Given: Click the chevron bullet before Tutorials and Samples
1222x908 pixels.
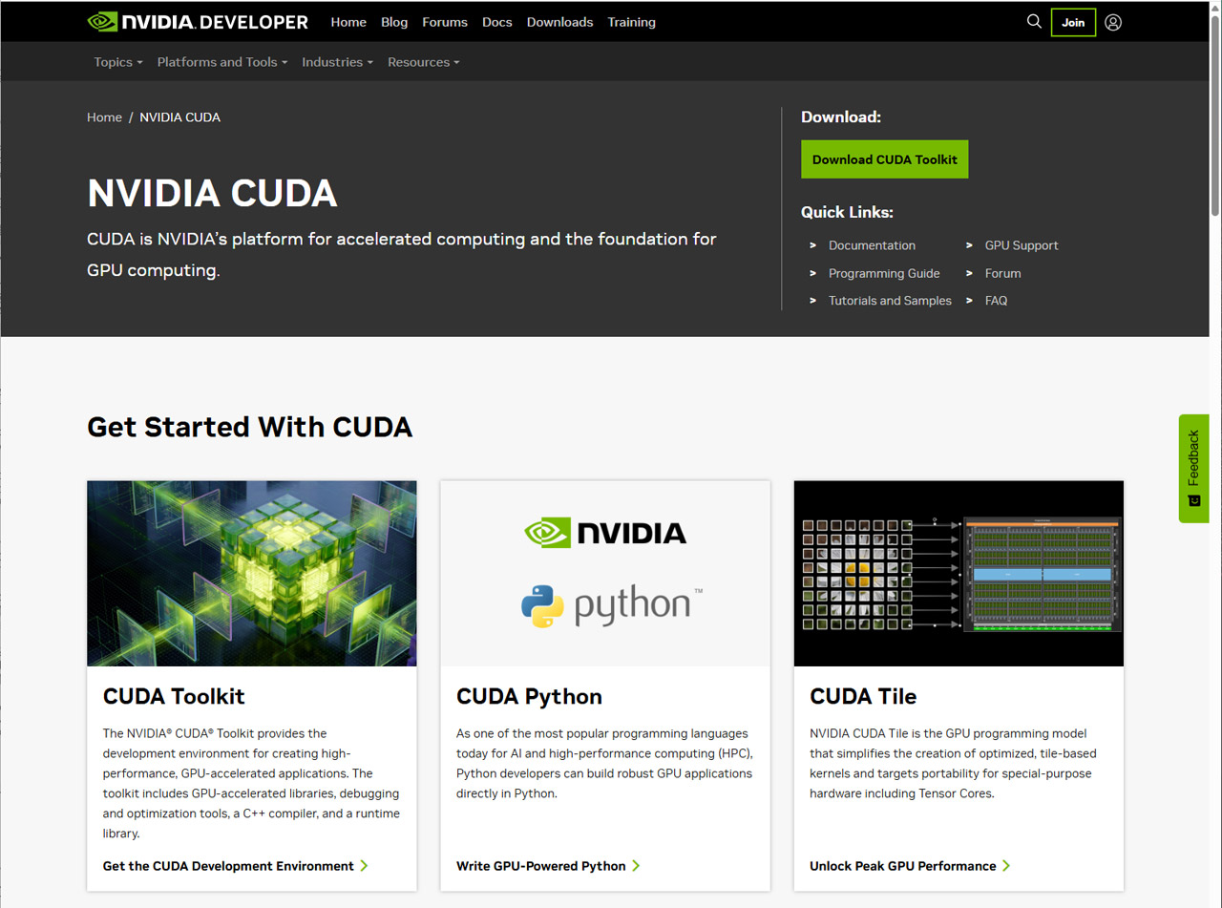Looking at the screenshot, I should point(812,300).
